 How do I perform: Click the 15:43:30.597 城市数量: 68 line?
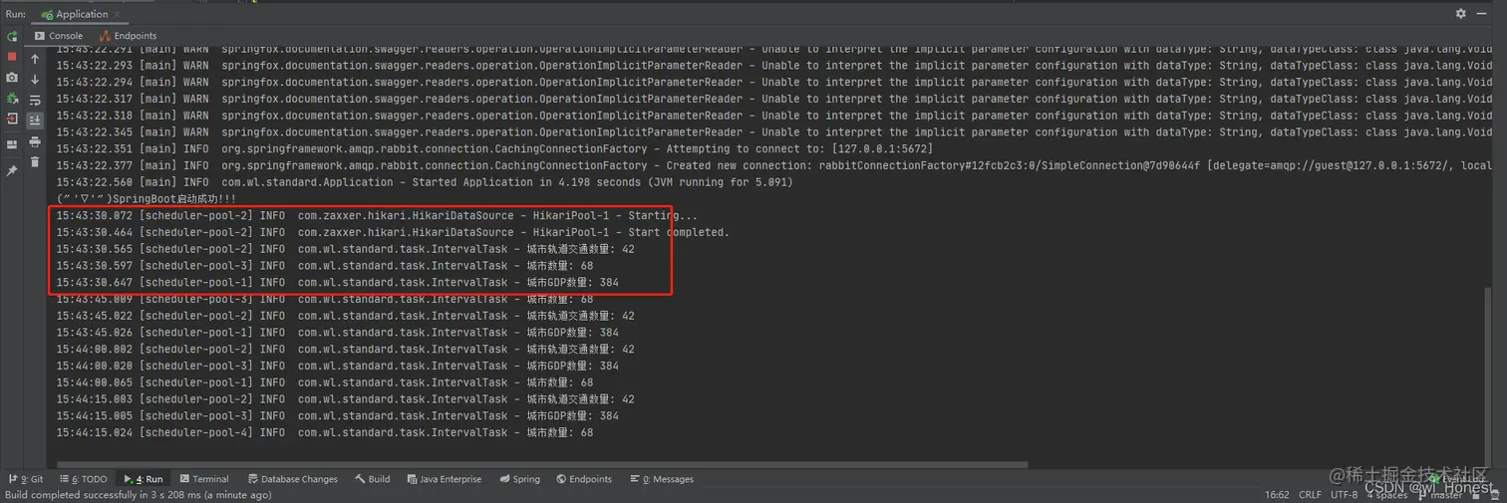pyautogui.click(x=325, y=266)
